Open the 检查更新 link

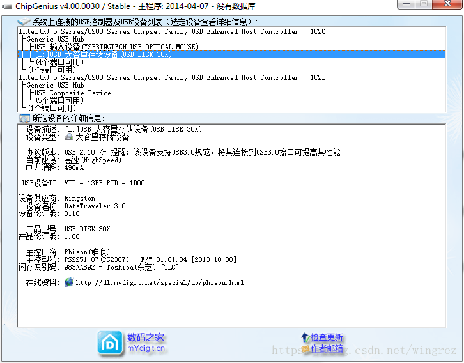(327, 337)
